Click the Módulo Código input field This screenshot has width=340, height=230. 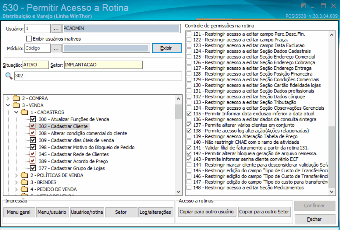pyautogui.click(x=37, y=48)
